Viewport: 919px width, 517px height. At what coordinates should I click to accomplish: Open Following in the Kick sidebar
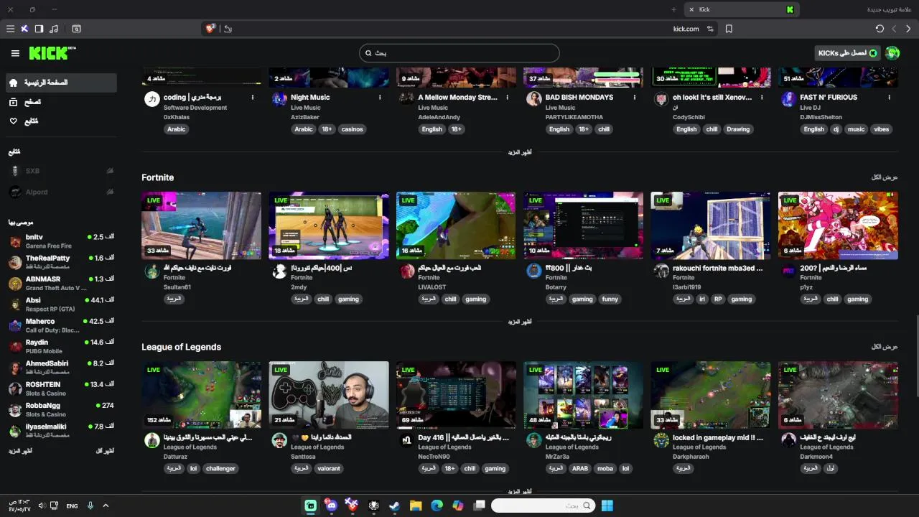pos(61,121)
